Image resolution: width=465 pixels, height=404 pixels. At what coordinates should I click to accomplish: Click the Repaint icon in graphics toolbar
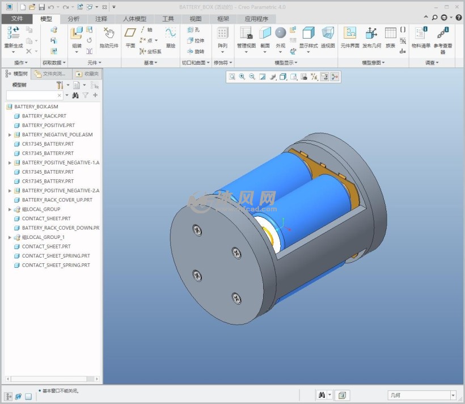click(262, 77)
